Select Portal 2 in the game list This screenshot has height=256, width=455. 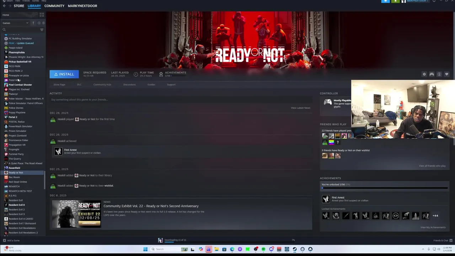tap(13, 117)
